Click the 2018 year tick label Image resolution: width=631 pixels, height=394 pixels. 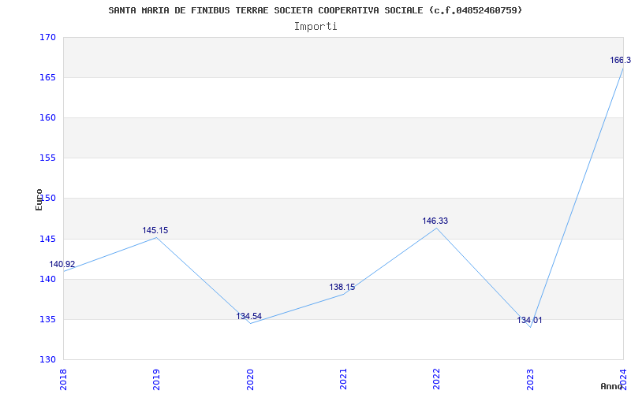click(x=64, y=378)
